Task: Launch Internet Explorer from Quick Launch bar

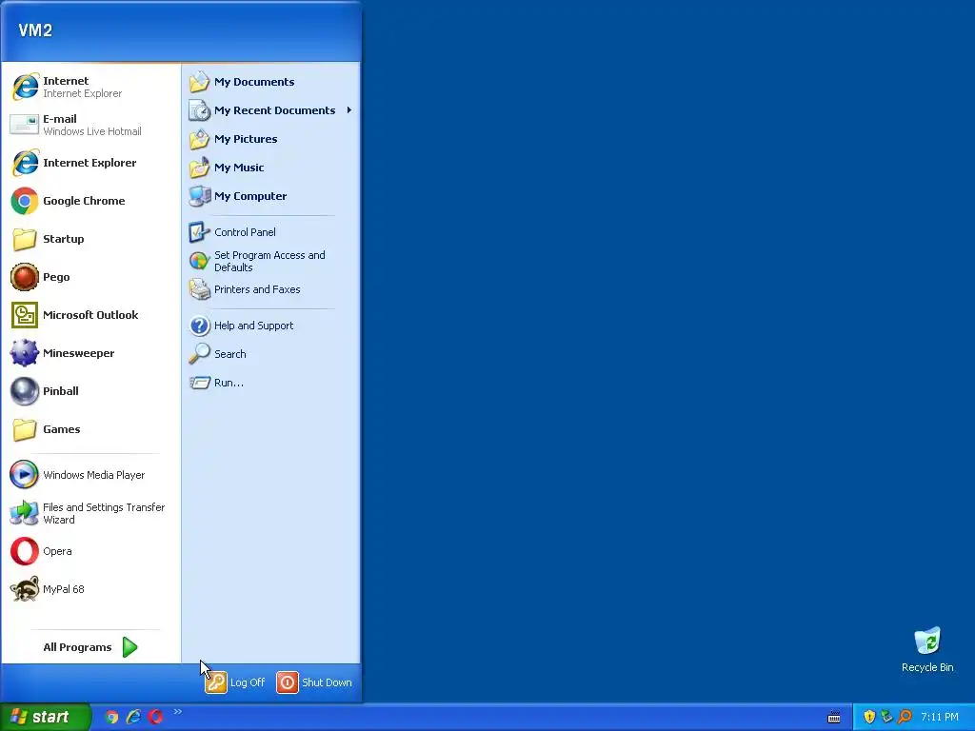Action: click(133, 717)
